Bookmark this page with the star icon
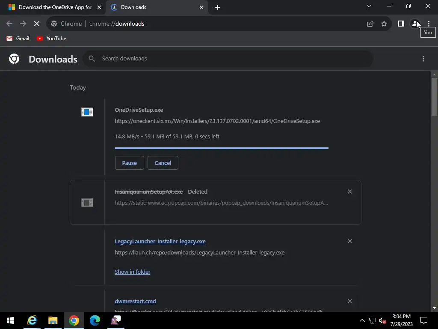Image resolution: width=438 pixels, height=329 pixels. 384,24
